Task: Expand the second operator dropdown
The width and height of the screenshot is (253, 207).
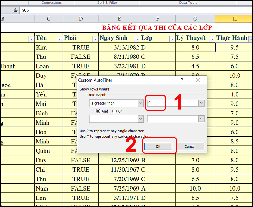Action: (140, 119)
